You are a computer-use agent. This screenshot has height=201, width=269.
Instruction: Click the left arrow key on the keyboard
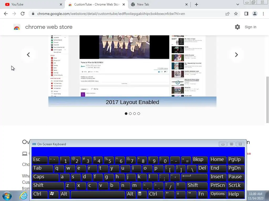pos(169,194)
